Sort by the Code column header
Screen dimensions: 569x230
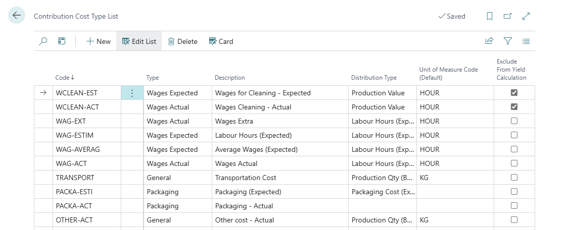(x=65, y=78)
